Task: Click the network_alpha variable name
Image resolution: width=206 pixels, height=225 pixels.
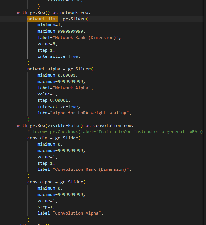Action: pos(44,69)
